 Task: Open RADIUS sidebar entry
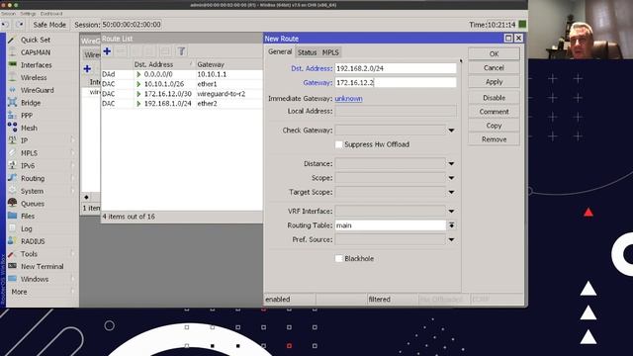tap(33, 241)
